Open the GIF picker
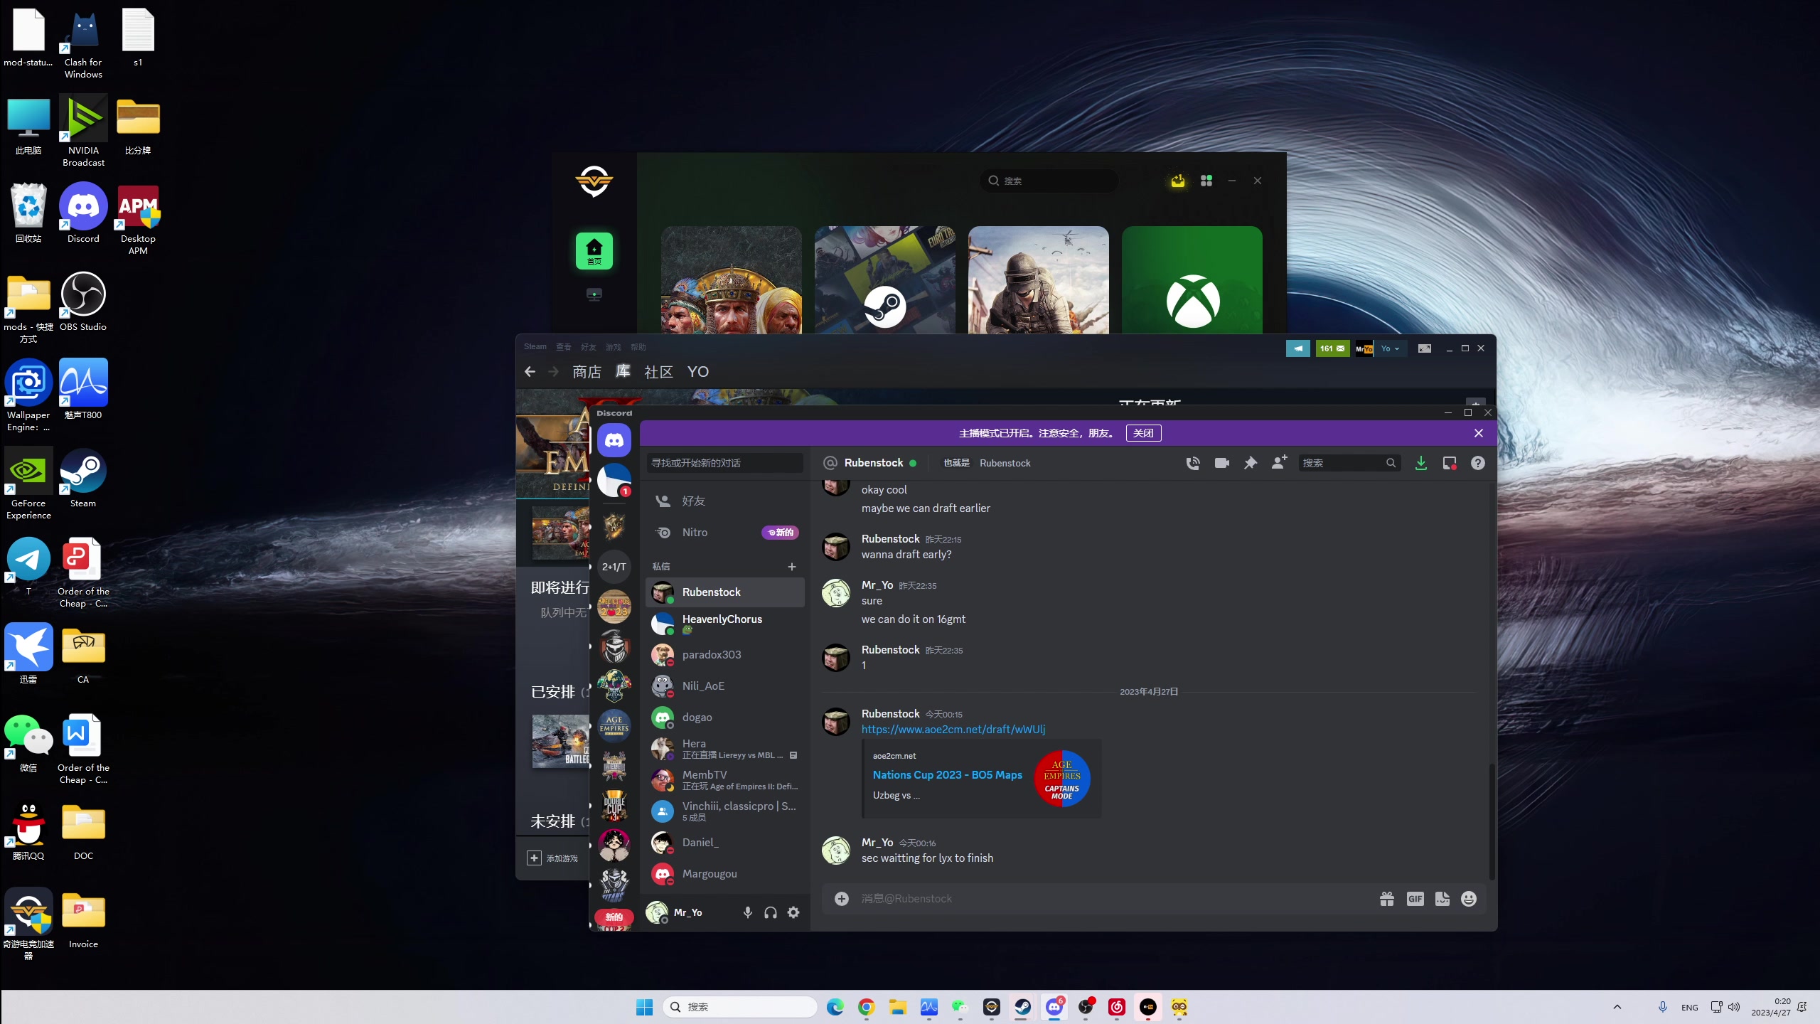The image size is (1820, 1024). 1415,899
